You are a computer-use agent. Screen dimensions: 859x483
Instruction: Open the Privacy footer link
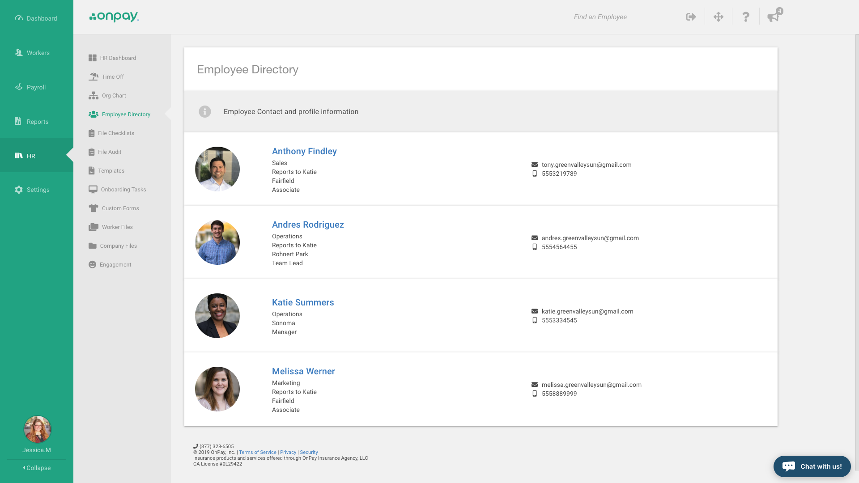[288, 452]
